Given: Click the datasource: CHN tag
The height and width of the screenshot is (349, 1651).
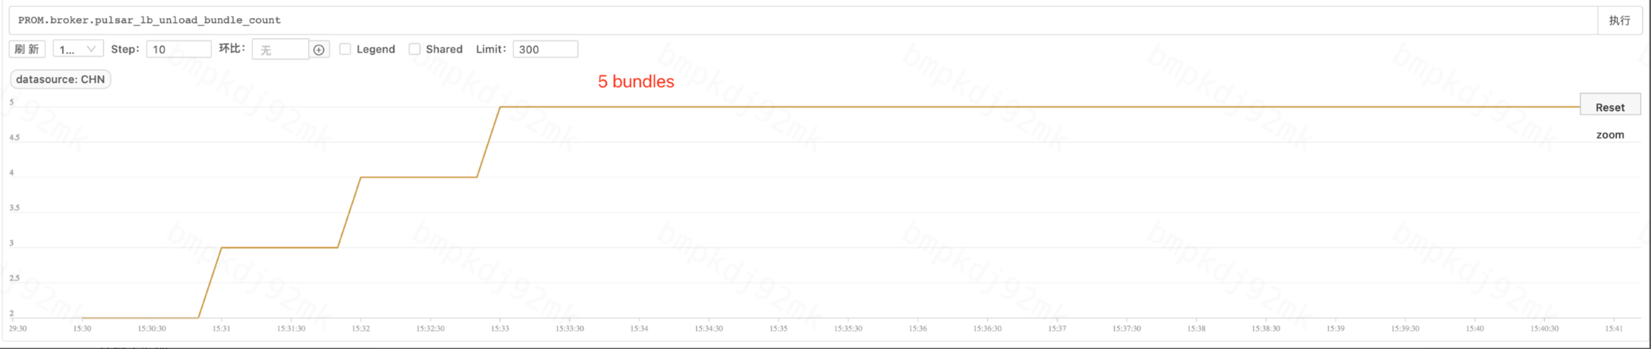Looking at the screenshot, I should coord(60,79).
